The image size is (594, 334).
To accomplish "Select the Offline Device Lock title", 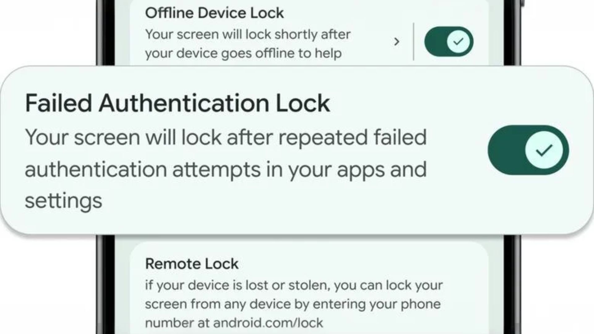I will [x=214, y=13].
